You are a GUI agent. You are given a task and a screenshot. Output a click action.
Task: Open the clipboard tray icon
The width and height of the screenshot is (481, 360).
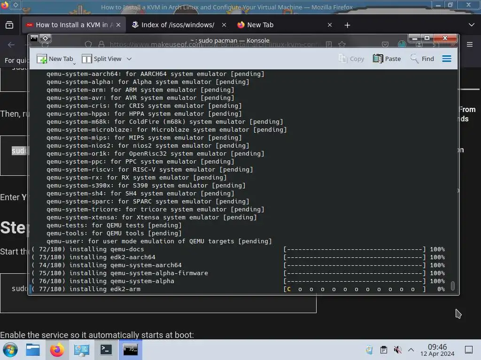[x=383, y=350]
